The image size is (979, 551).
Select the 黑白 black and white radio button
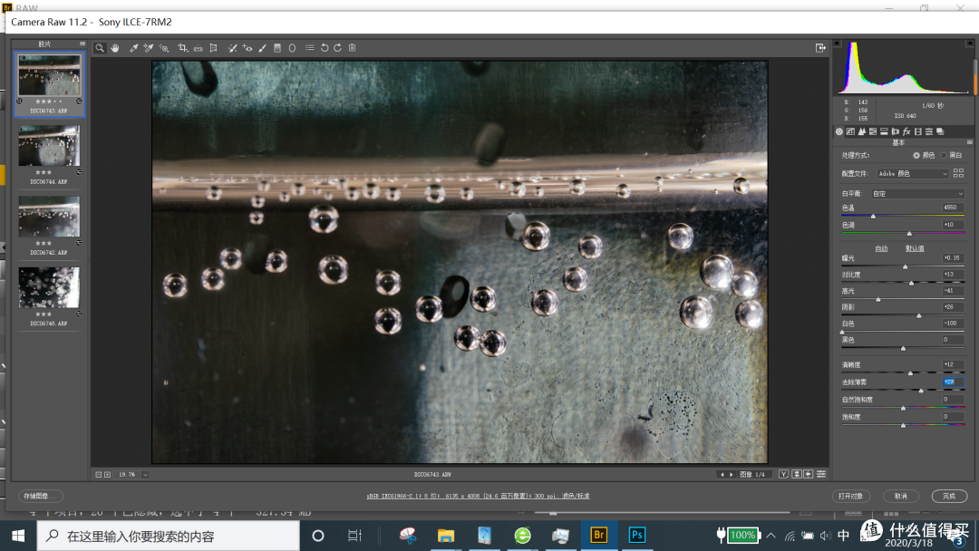(944, 155)
